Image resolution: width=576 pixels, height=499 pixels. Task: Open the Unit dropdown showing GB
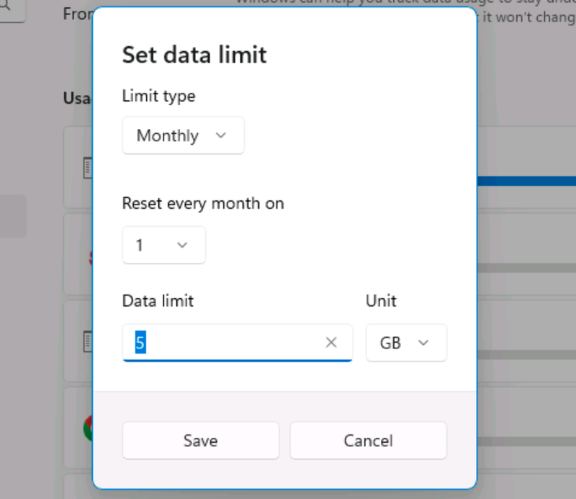[x=406, y=343]
